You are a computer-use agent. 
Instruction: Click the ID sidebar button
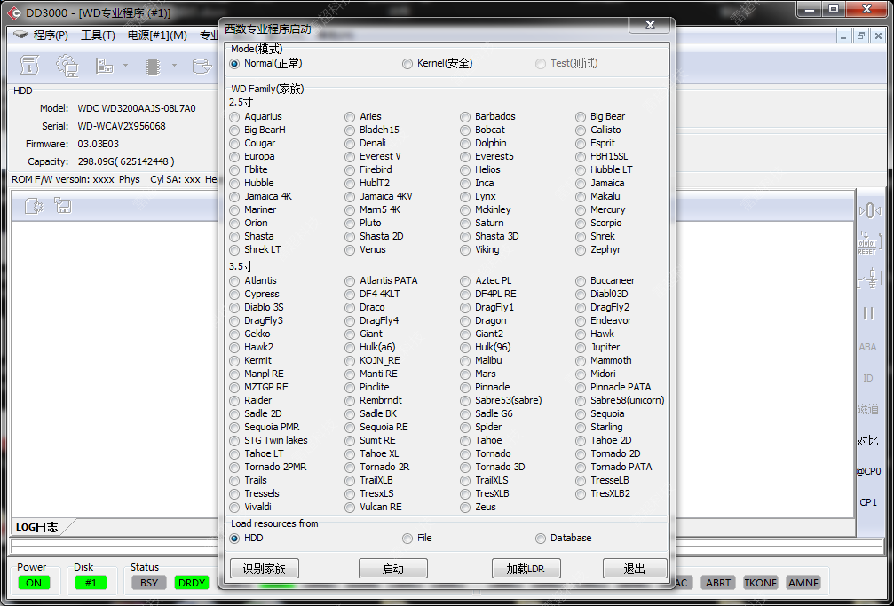(x=867, y=378)
